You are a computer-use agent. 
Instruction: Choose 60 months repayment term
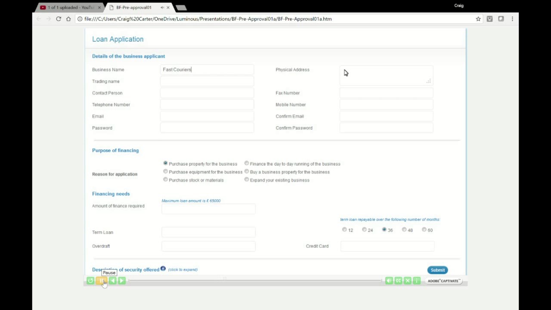[424, 230]
